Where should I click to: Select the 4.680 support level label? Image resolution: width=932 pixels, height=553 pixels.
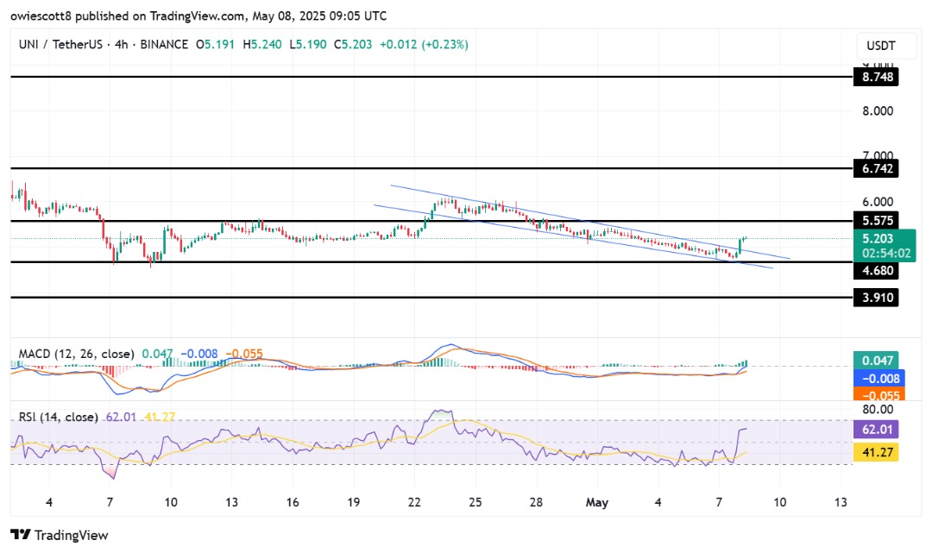[875, 271]
